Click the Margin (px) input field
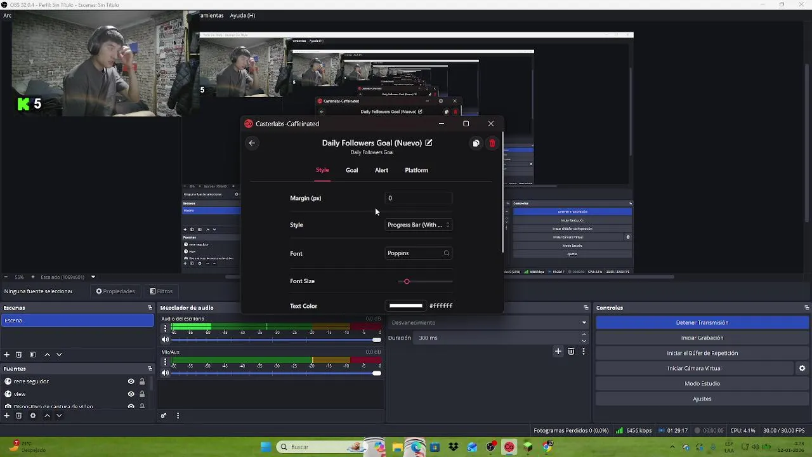 (418, 198)
